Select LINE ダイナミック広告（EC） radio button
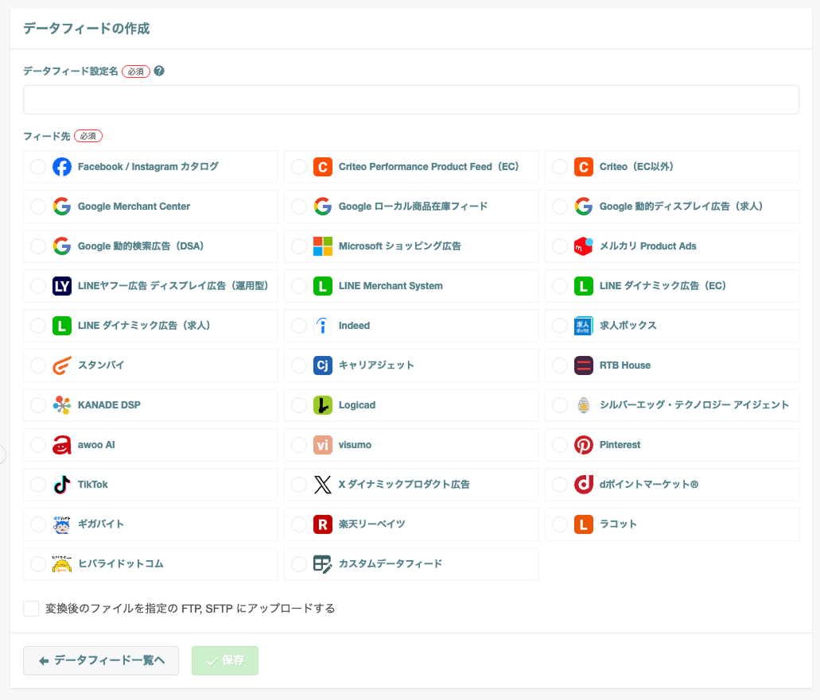 click(x=560, y=286)
